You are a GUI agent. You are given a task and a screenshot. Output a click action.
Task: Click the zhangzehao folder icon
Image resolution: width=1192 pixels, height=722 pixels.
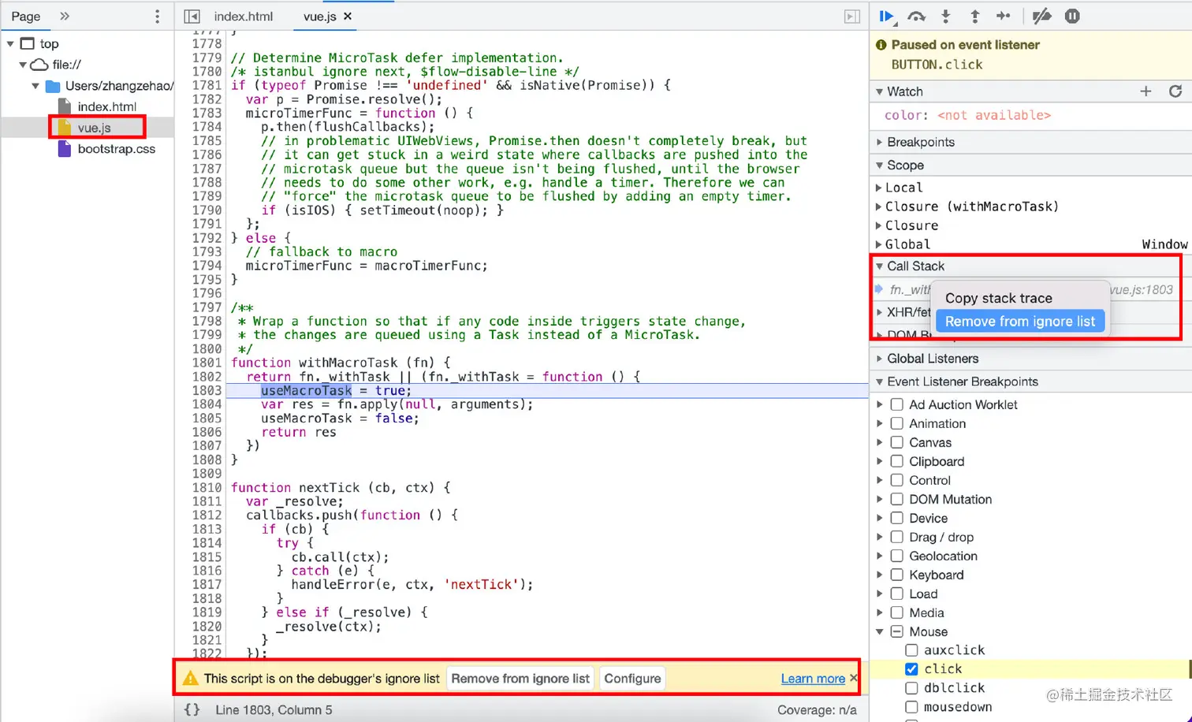pos(53,86)
